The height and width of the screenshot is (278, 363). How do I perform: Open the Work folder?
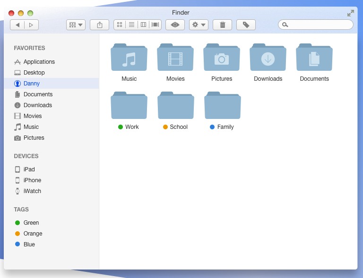(x=129, y=106)
